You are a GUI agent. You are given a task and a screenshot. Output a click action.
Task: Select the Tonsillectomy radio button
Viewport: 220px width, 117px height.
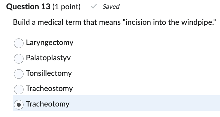click(x=19, y=74)
